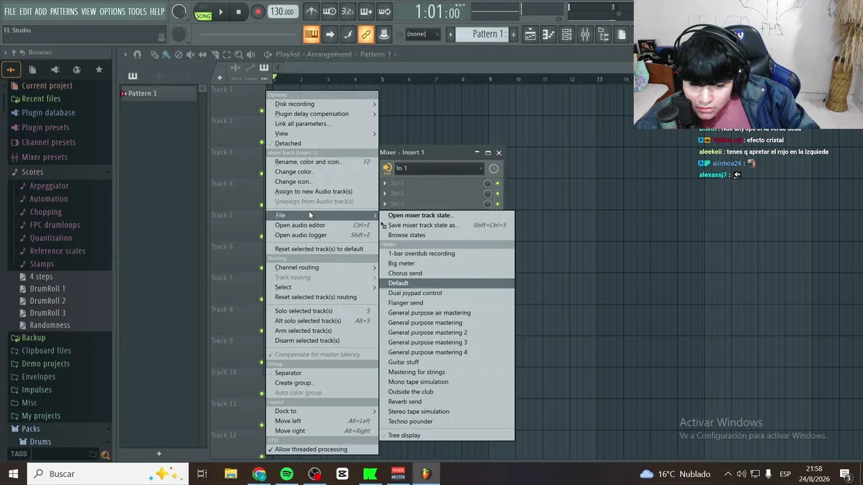This screenshot has width=863, height=485.
Task: Show browser files tab
Action: point(32,69)
